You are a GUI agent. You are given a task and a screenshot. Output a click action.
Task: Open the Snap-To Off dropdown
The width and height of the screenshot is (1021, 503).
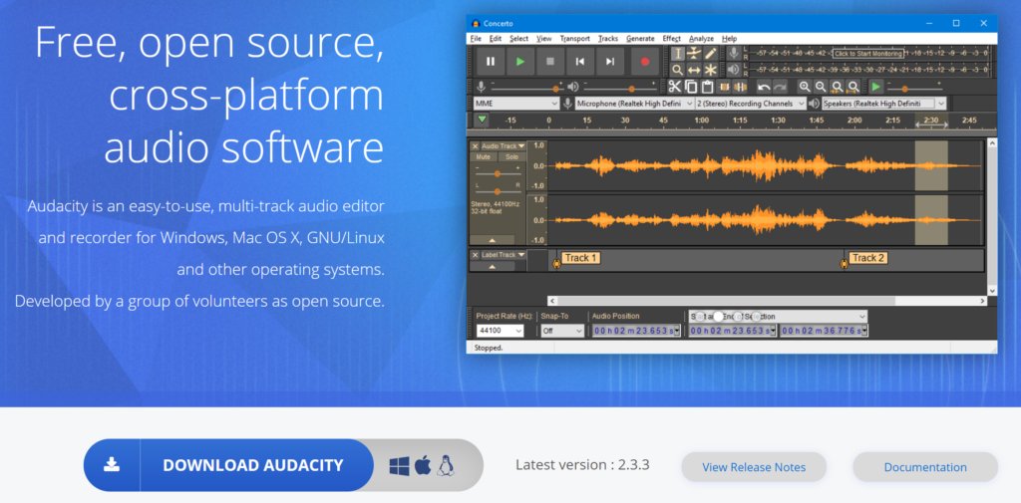click(562, 331)
